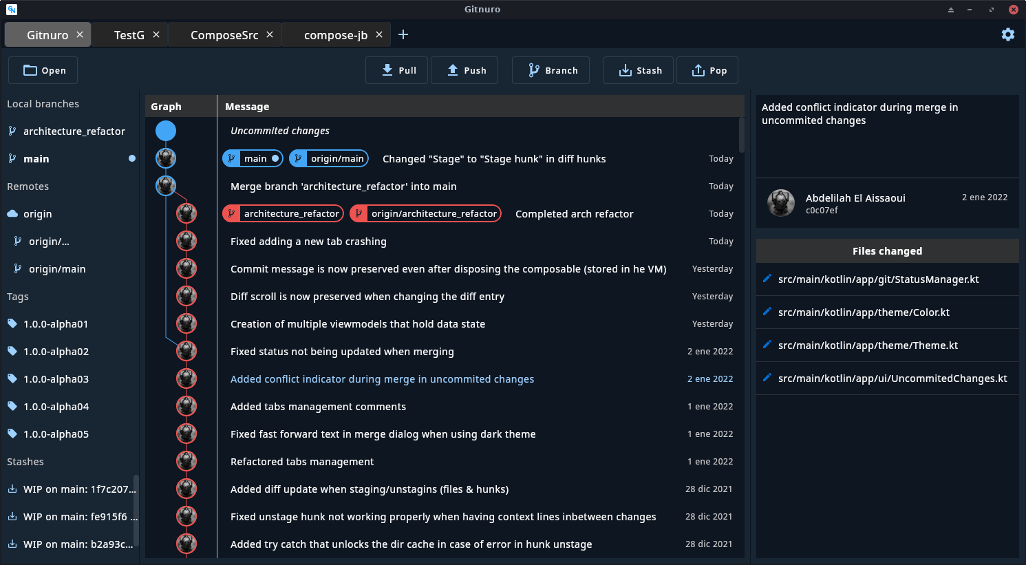
Task: Stash current changes
Action: (x=638, y=70)
